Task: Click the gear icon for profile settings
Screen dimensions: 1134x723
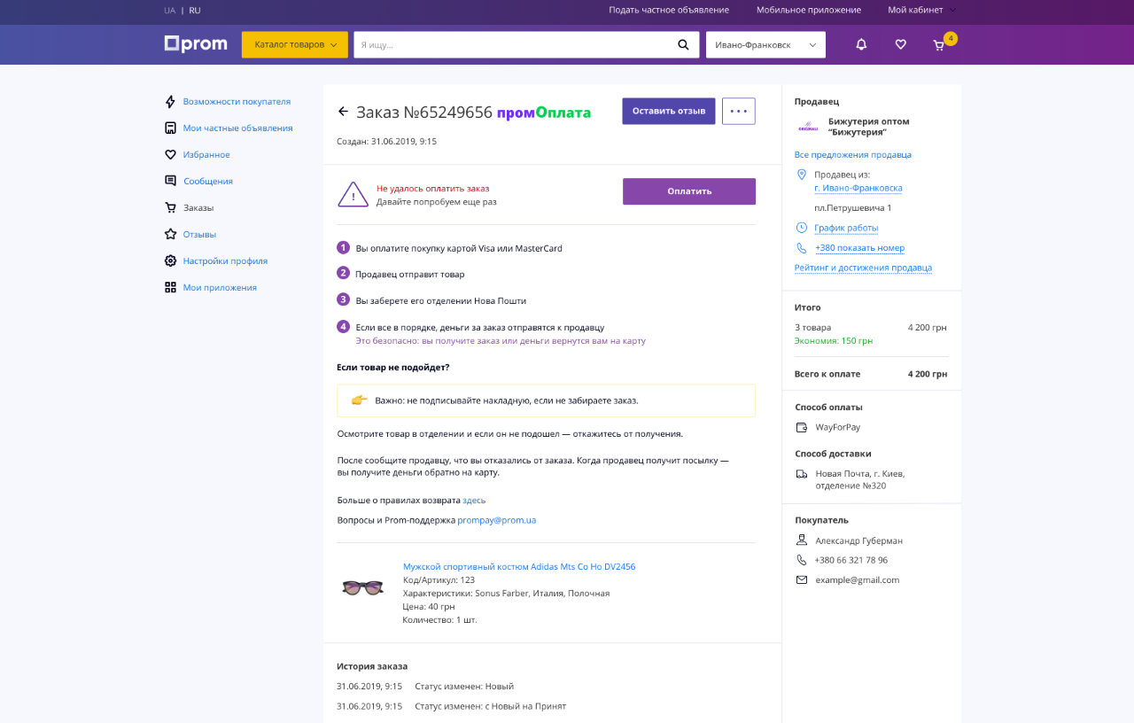Action: (170, 260)
